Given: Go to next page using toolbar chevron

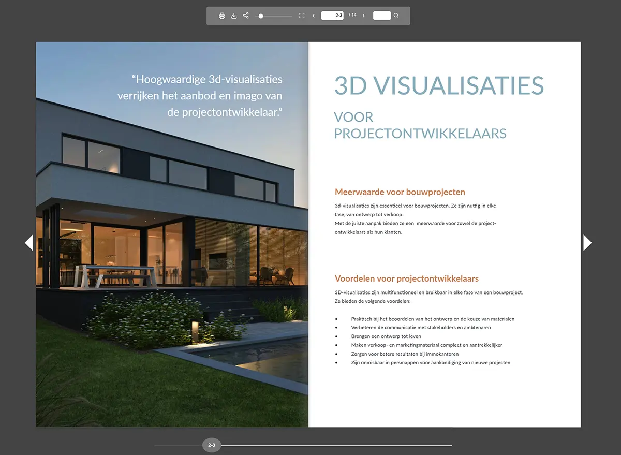Looking at the screenshot, I should click(x=364, y=16).
